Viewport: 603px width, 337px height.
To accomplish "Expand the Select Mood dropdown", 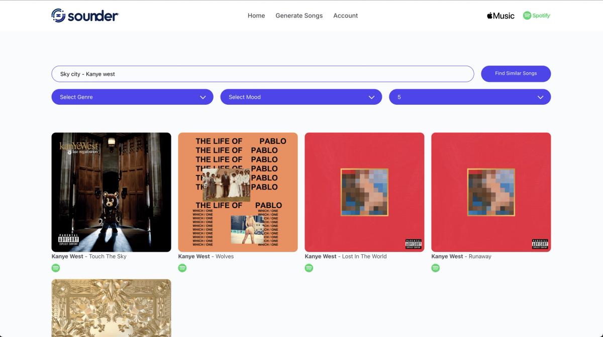I will (301, 97).
